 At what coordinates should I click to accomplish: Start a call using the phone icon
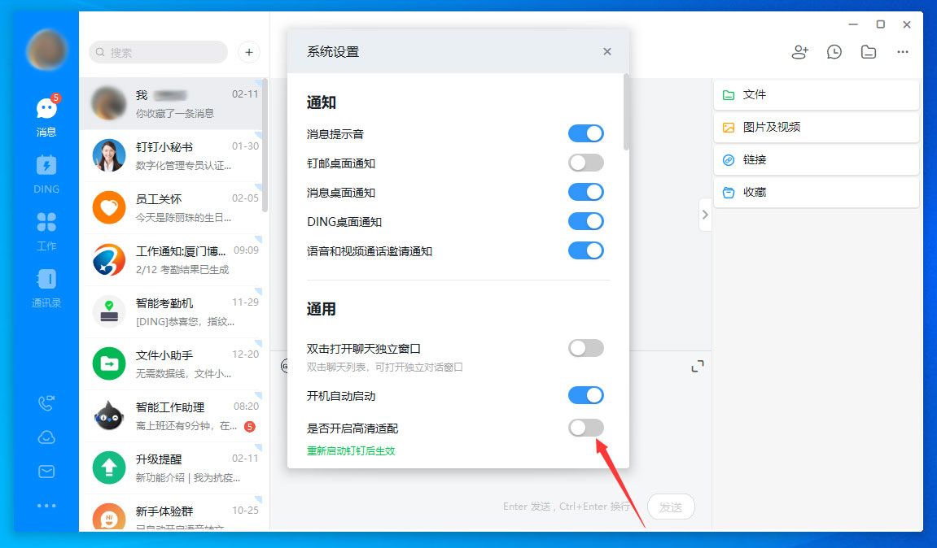click(x=46, y=402)
